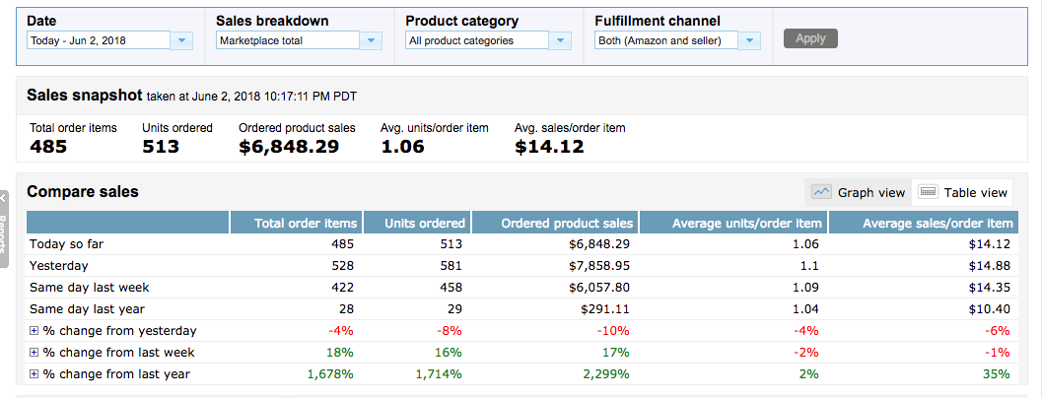This screenshot has width=1042, height=398.
Task: Expand the '% change from yesterday' row
Action: 34,331
